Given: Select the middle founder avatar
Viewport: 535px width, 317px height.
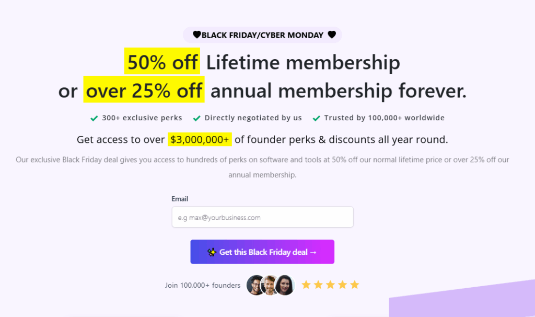Looking at the screenshot, I should point(270,285).
